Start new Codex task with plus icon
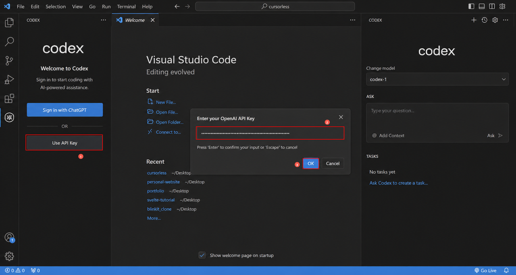The image size is (516, 275). coord(474,20)
